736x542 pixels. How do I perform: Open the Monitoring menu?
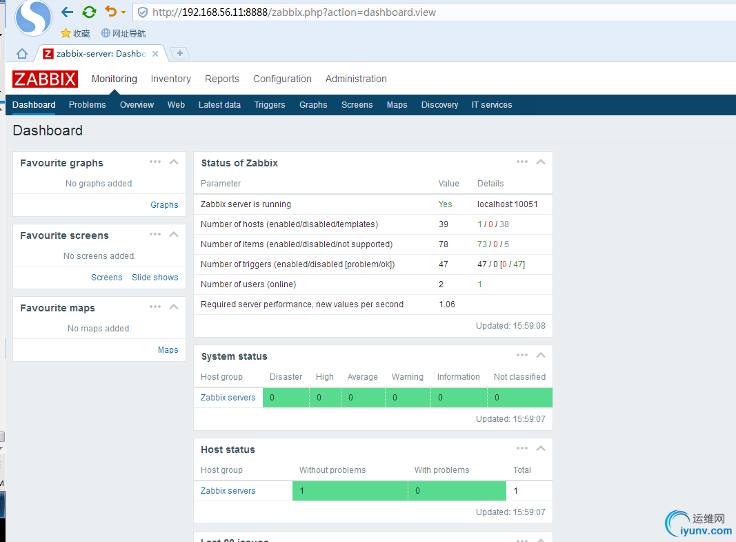coord(114,79)
